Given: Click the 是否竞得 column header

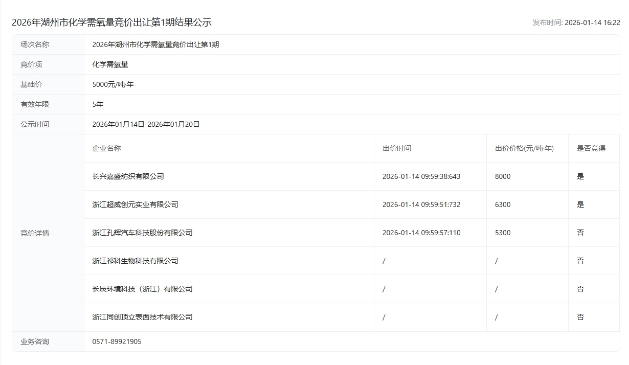Looking at the screenshot, I should [x=591, y=148].
